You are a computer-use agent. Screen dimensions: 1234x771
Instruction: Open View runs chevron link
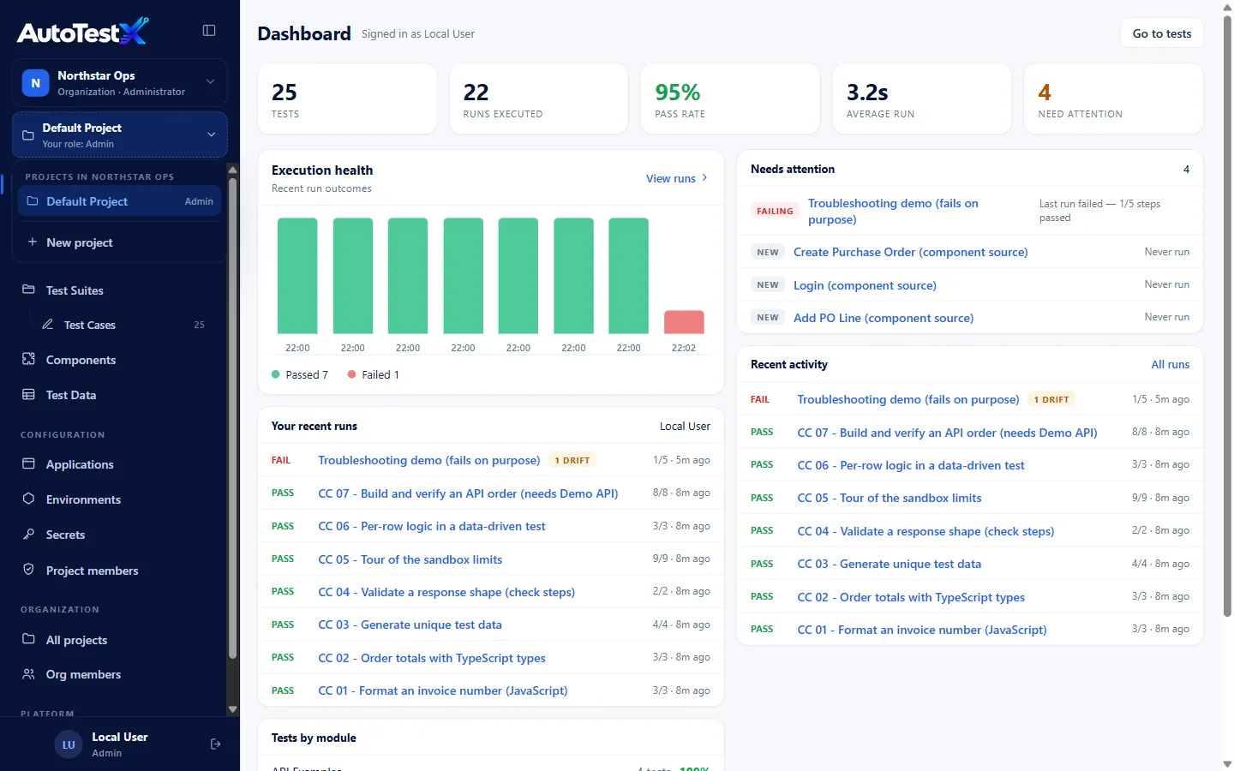click(677, 178)
